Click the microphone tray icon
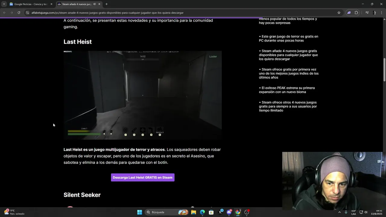The image size is (386, 217). pos(346,212)
